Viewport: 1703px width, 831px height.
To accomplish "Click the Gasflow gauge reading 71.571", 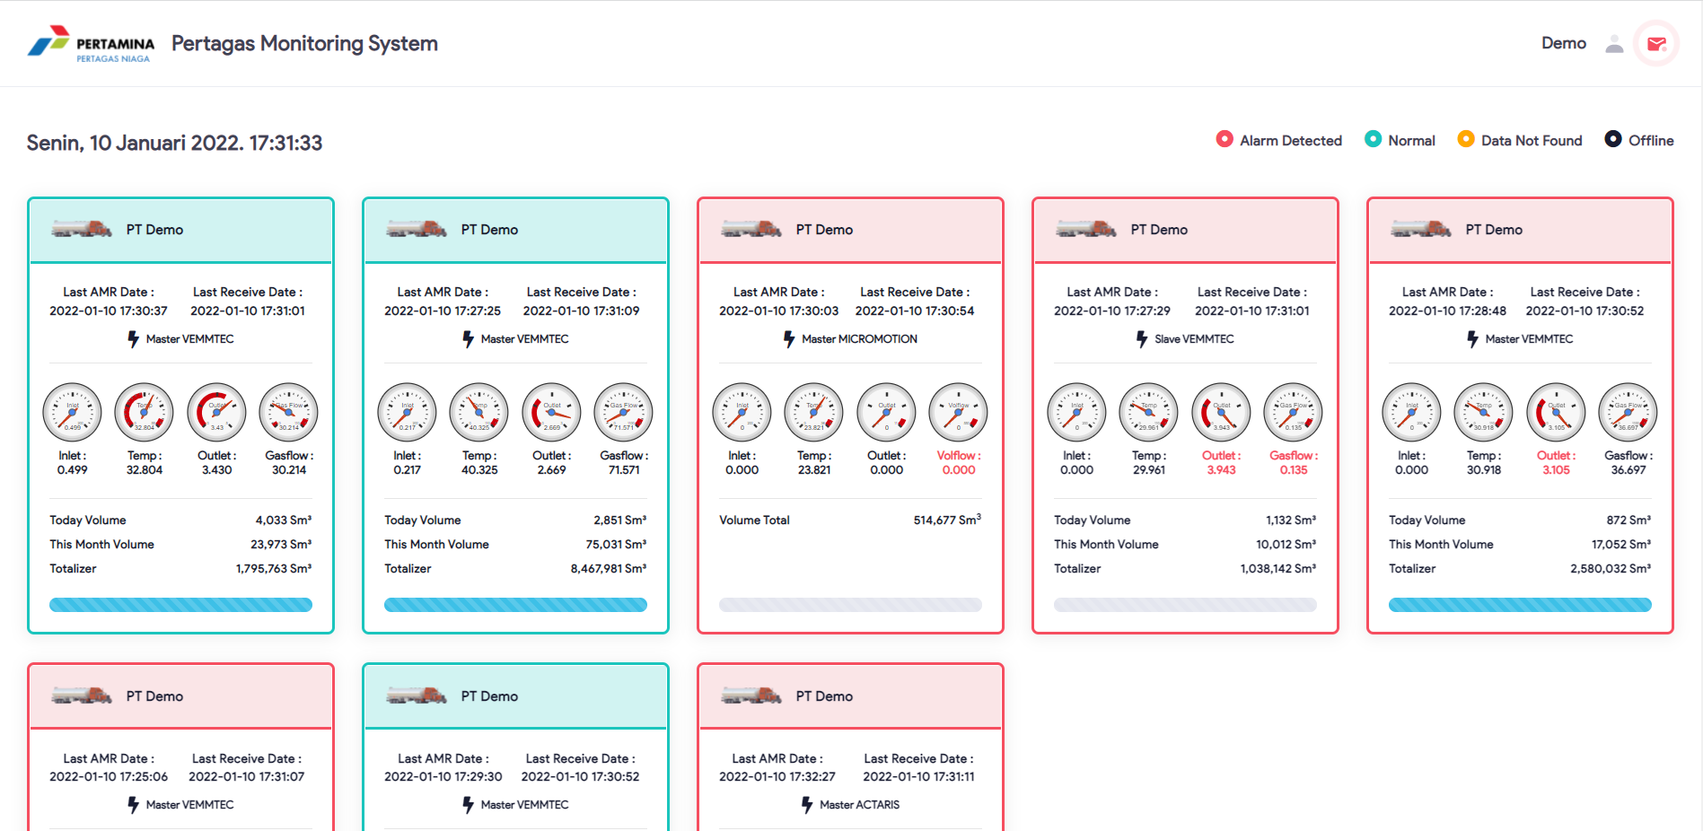I will point(623,412).
